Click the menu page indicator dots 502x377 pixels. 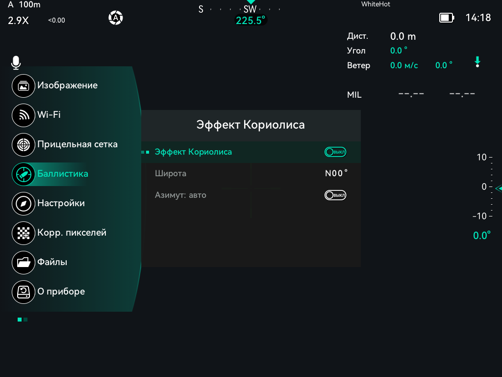coord(23,320)
